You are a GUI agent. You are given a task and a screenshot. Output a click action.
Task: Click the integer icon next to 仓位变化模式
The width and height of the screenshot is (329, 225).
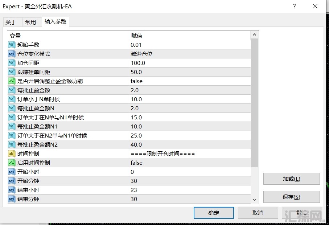click(11, 54)
